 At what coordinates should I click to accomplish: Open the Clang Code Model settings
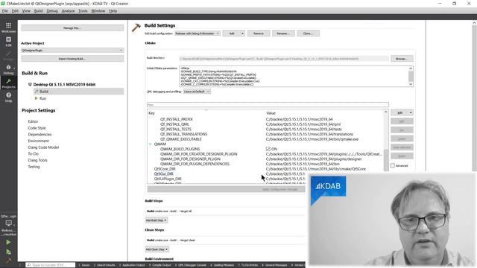(43, 147)
